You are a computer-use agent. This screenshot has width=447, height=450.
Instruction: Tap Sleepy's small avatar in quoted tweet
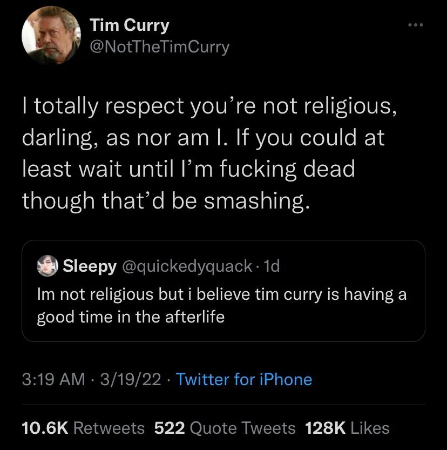pyautogui.click(x=48, y=266)
